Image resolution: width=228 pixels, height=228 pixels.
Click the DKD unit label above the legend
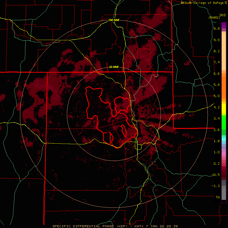coord(223,15)
